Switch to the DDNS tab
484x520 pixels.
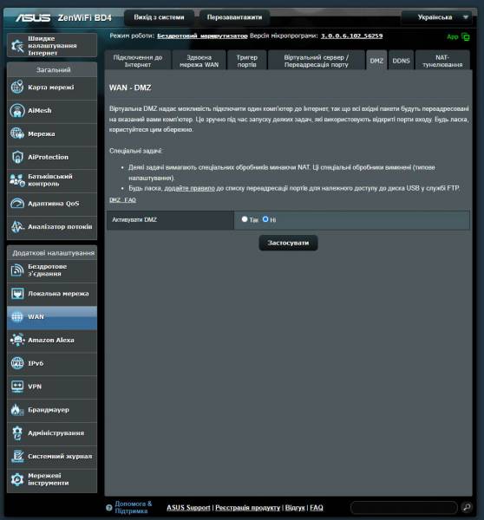[x=401, y=61]
